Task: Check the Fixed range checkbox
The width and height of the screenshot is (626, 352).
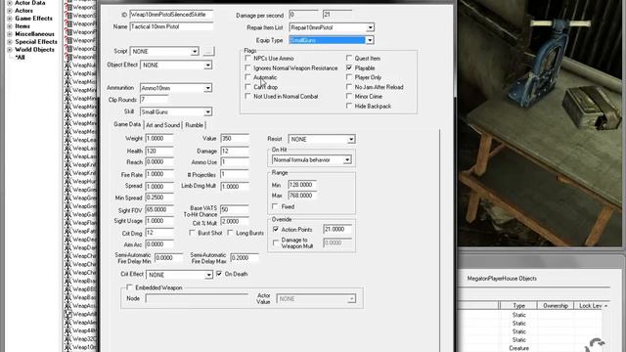Action: (275, 206)
